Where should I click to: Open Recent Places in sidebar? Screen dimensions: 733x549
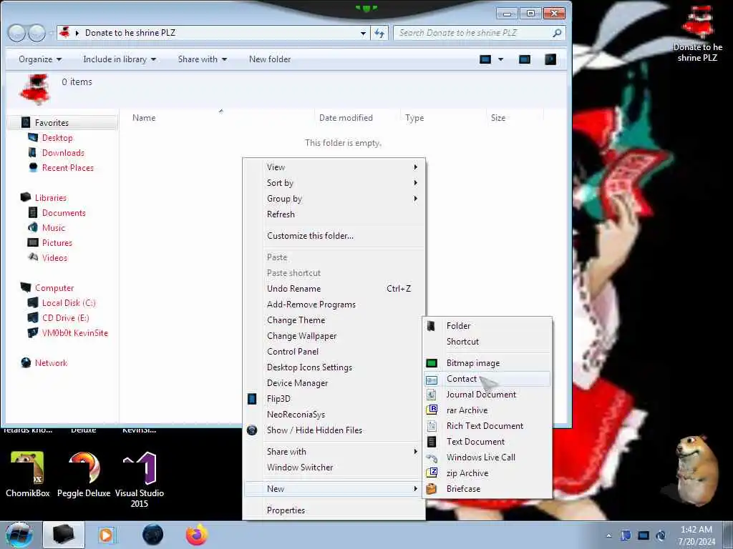(67, 167)
